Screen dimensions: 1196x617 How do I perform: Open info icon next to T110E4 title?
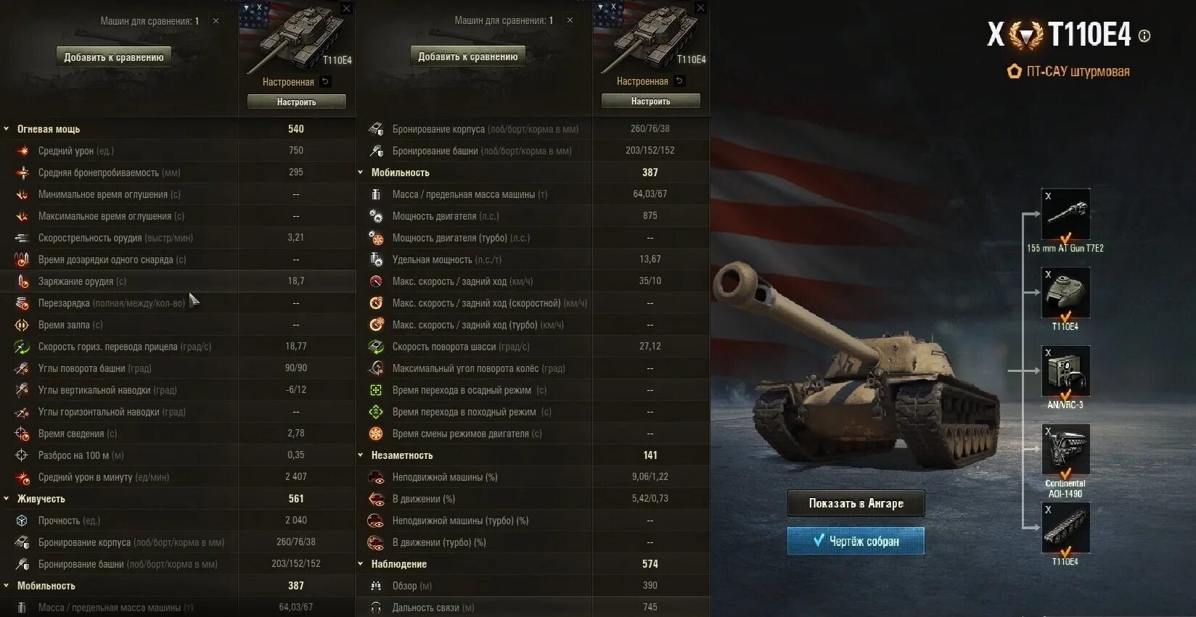(1144, 36)
